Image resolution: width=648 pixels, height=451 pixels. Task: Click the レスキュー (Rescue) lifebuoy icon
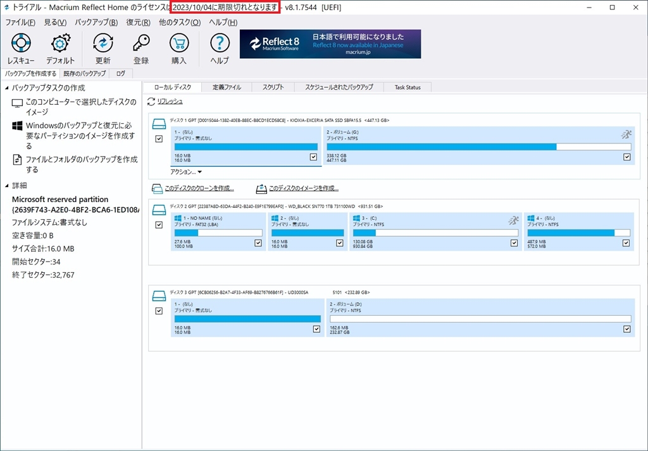(21, 44)
